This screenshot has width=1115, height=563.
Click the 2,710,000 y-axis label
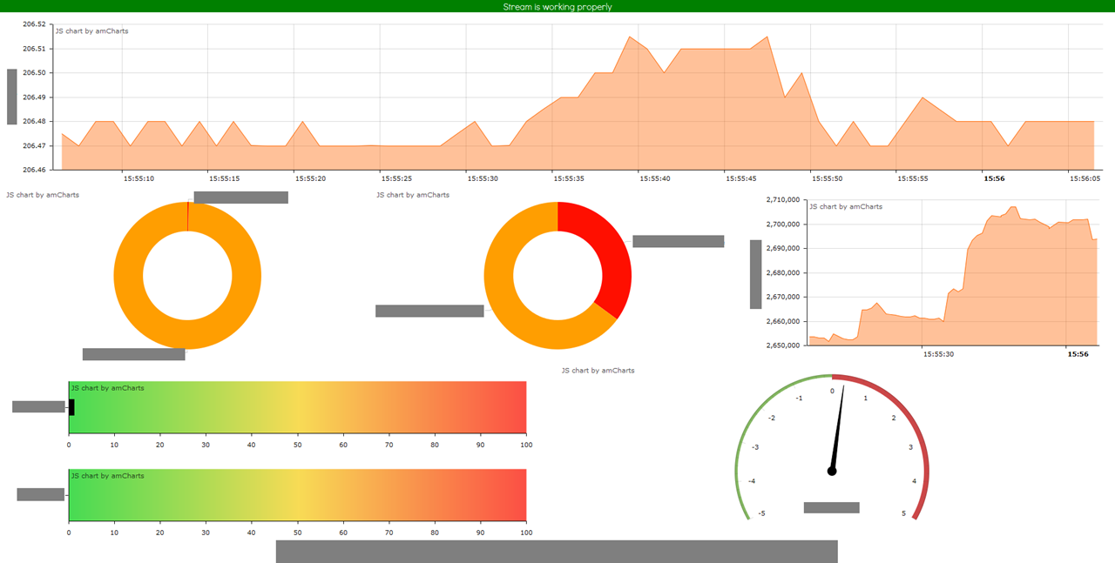782,200
